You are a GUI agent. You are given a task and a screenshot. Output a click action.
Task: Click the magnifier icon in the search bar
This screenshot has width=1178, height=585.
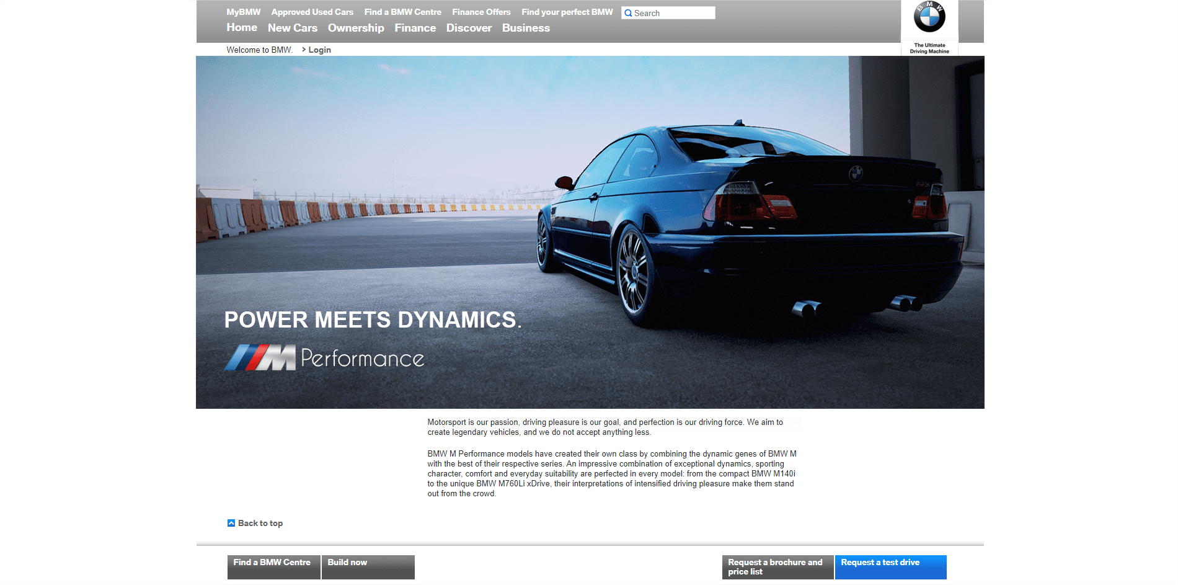click(x=627, y=12)
